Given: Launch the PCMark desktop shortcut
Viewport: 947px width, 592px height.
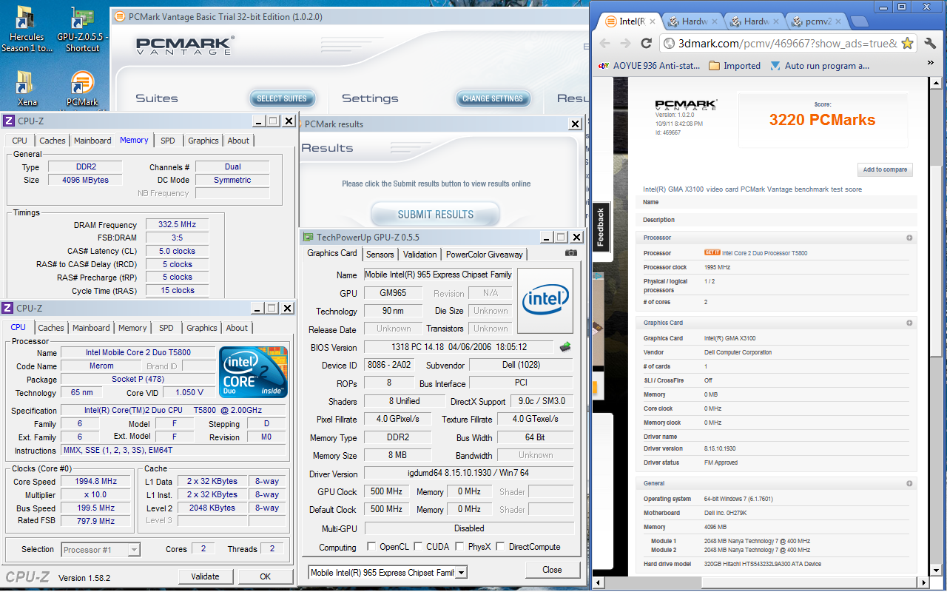Looking at the screenshot, I should [82, 89].
